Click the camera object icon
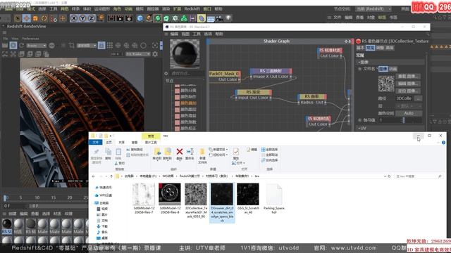Viewport: 451px width, 253px height. (219, 18)
